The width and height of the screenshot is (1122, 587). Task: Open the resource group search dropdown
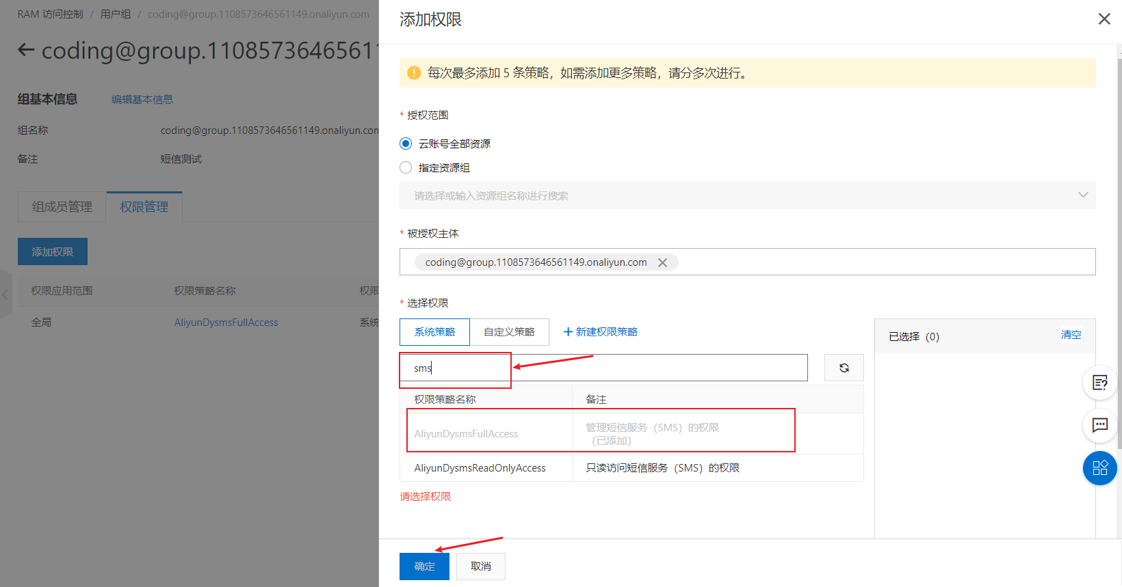click(747, 195)
